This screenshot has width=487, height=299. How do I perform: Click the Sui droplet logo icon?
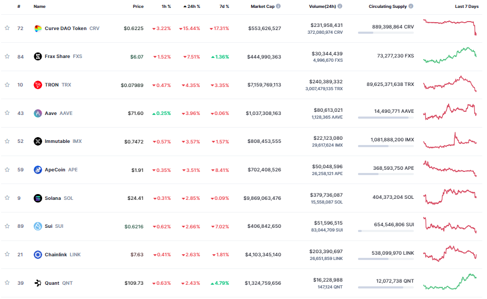pyautogui.click(x=37, y=226)
